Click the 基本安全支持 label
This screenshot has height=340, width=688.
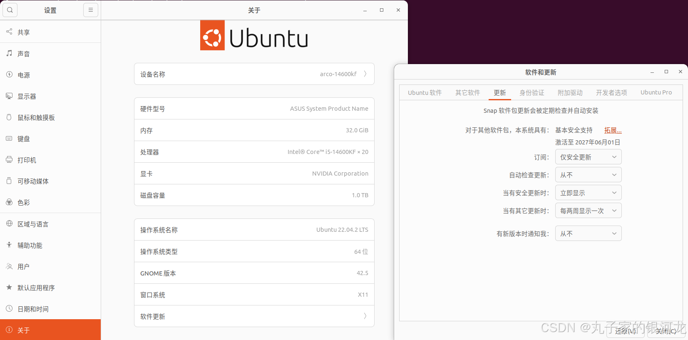click(574, 130)
